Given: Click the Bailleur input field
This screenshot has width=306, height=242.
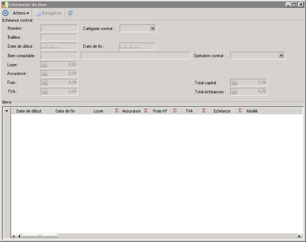Looking at the screenshot, I should click(x=59, y=37).
